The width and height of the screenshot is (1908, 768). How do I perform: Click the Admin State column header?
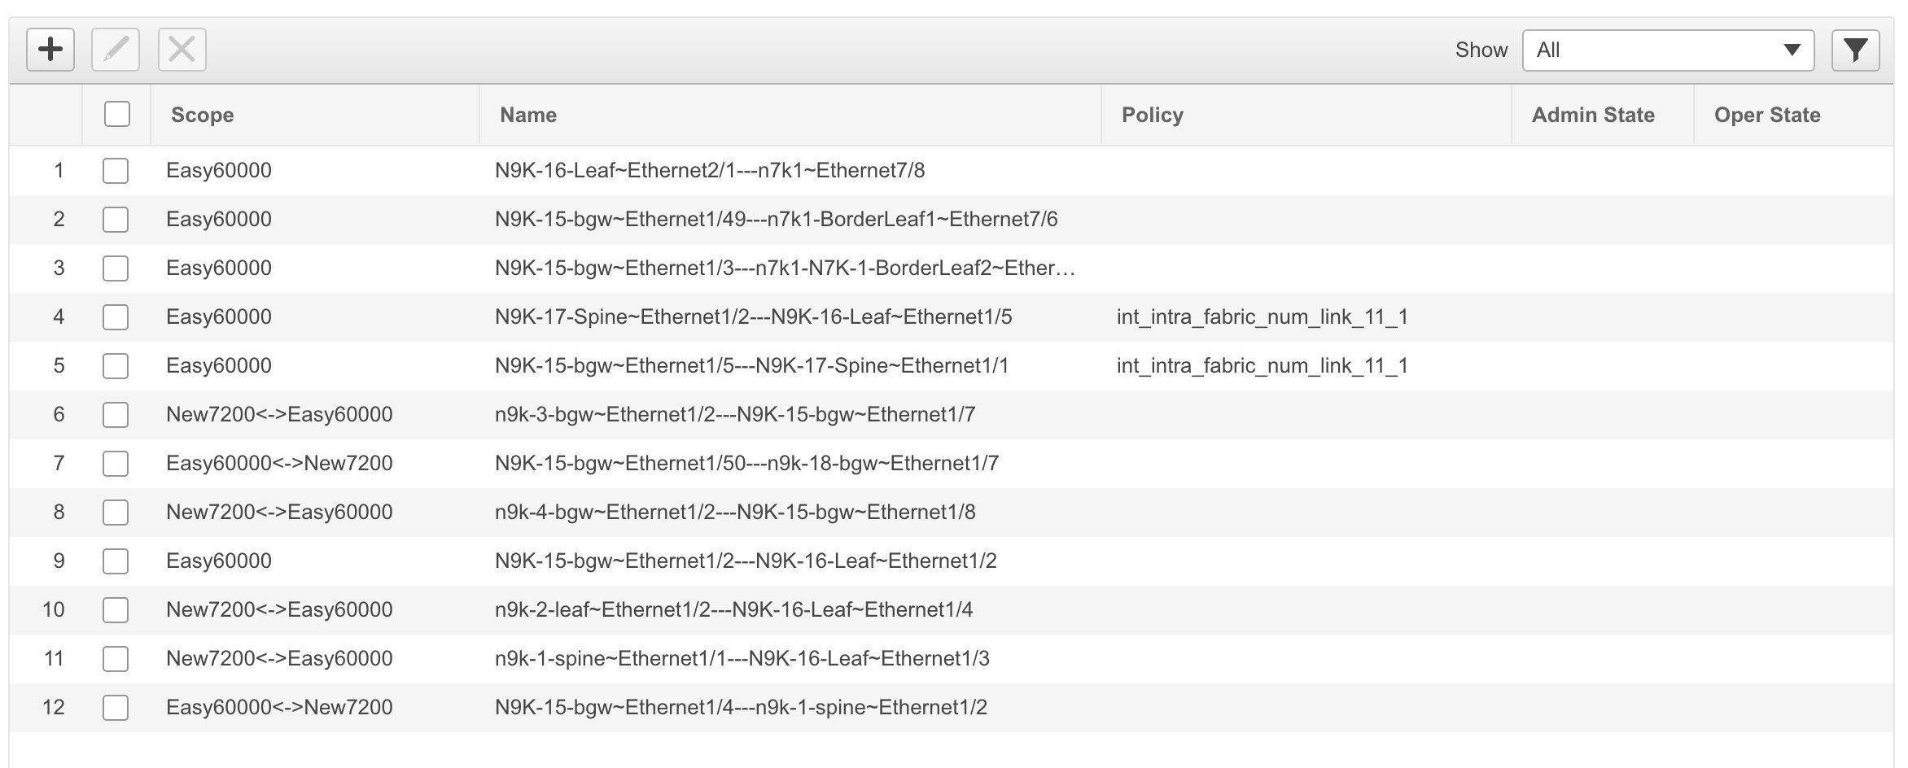(x=1593, y=115)
